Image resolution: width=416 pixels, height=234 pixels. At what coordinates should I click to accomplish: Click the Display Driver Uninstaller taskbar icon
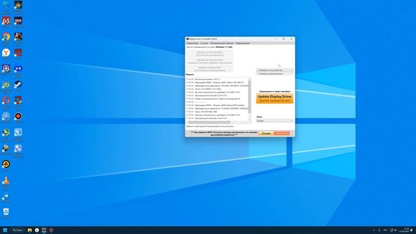(x=44, y=230)
